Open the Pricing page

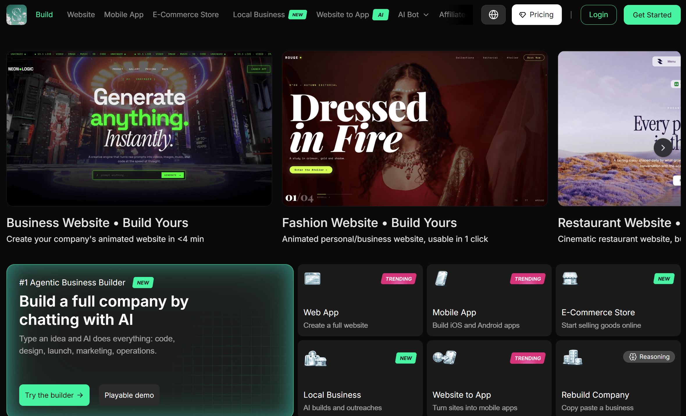pos(537,15)
